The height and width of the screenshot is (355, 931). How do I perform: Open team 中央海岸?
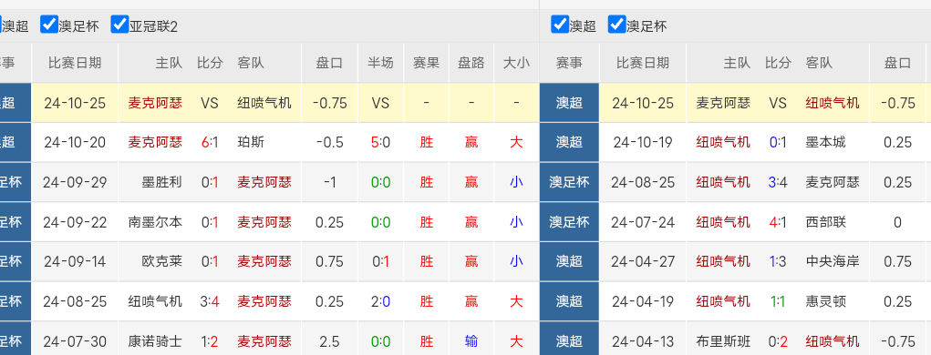pyautogui.click(x=833, y=261)
